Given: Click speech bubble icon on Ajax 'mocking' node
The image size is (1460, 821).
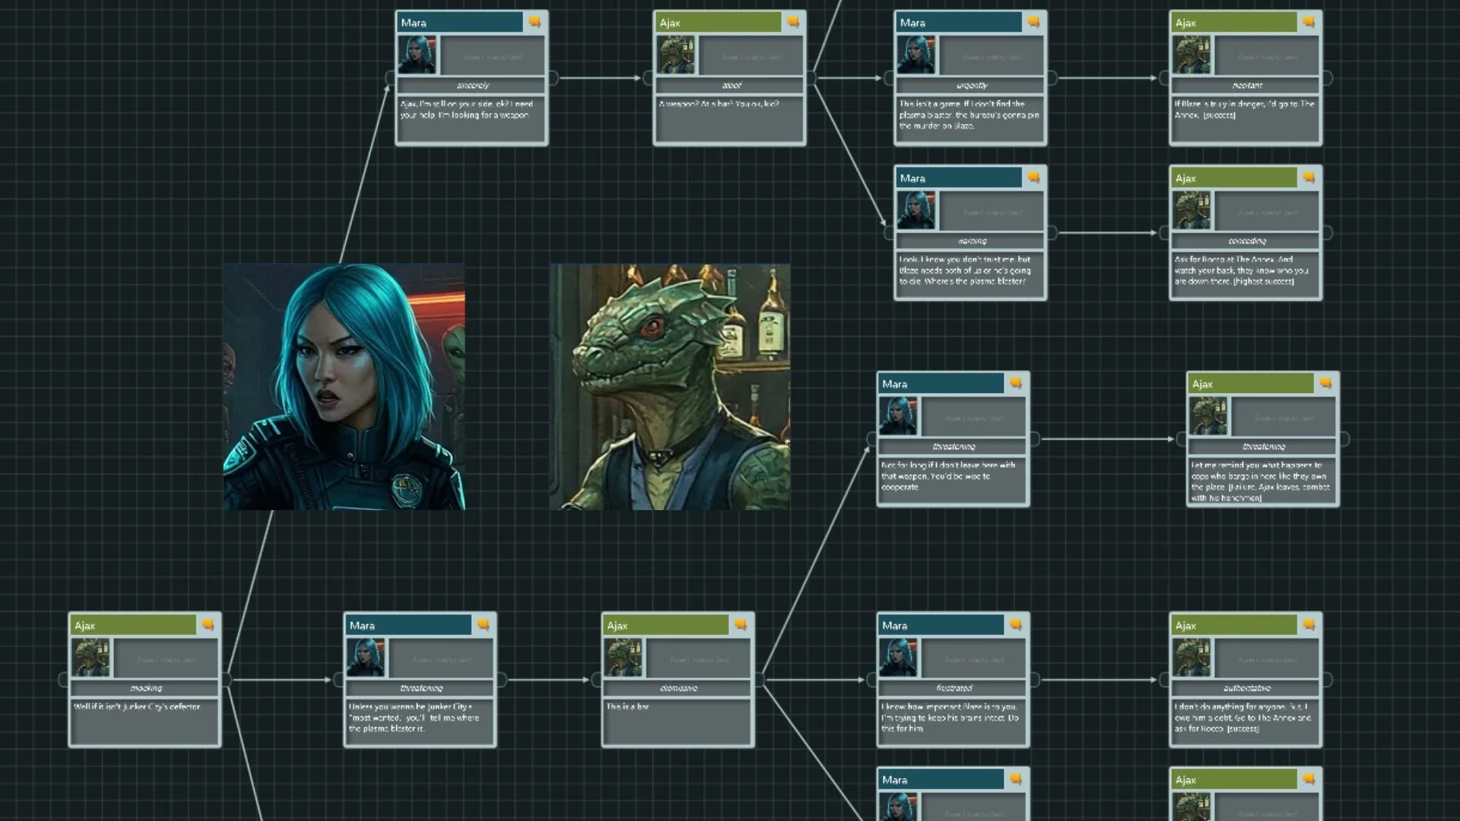Looking at the screenshot, I should (x=208, y=626).
